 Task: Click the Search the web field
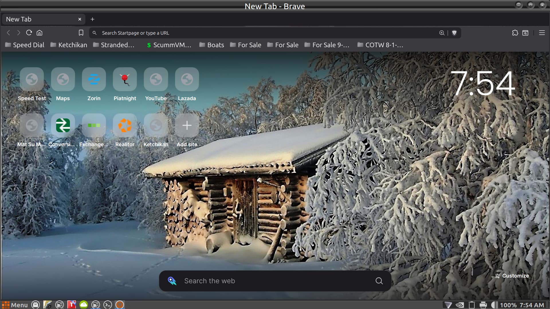click(x=275, y=281)
